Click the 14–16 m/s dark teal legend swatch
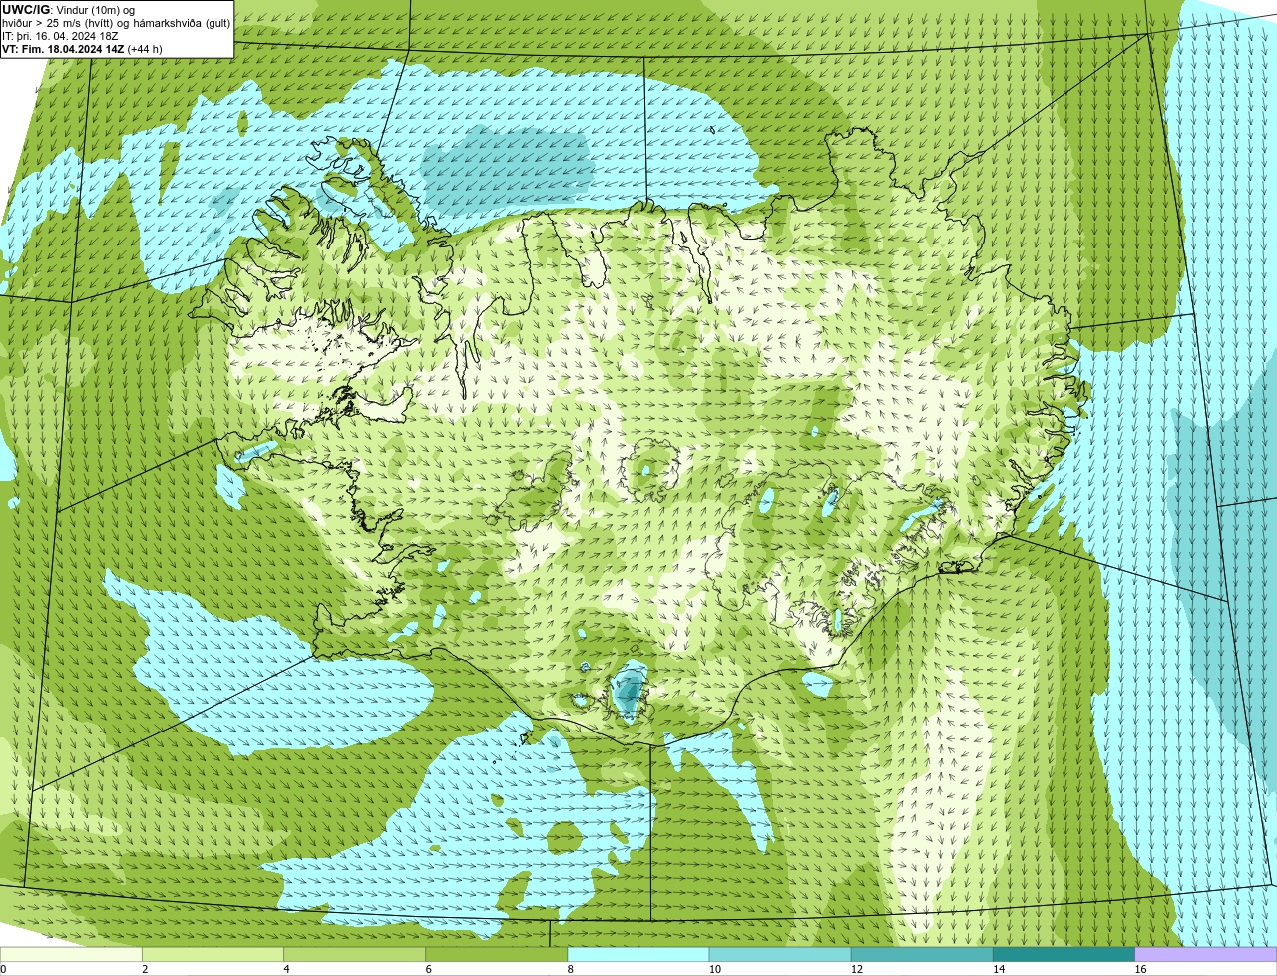Viewport: 1277px width, 976px height. (x=1064, y=954)
